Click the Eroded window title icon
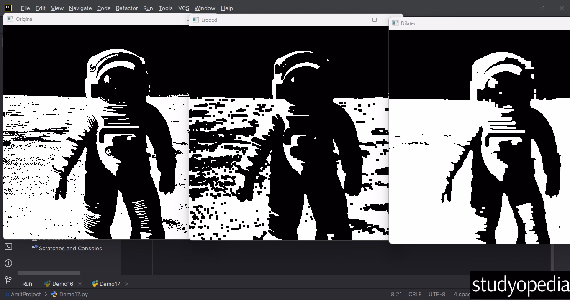Image resolution: width=570 pixels, height=300 pixels. coord(195,20)
